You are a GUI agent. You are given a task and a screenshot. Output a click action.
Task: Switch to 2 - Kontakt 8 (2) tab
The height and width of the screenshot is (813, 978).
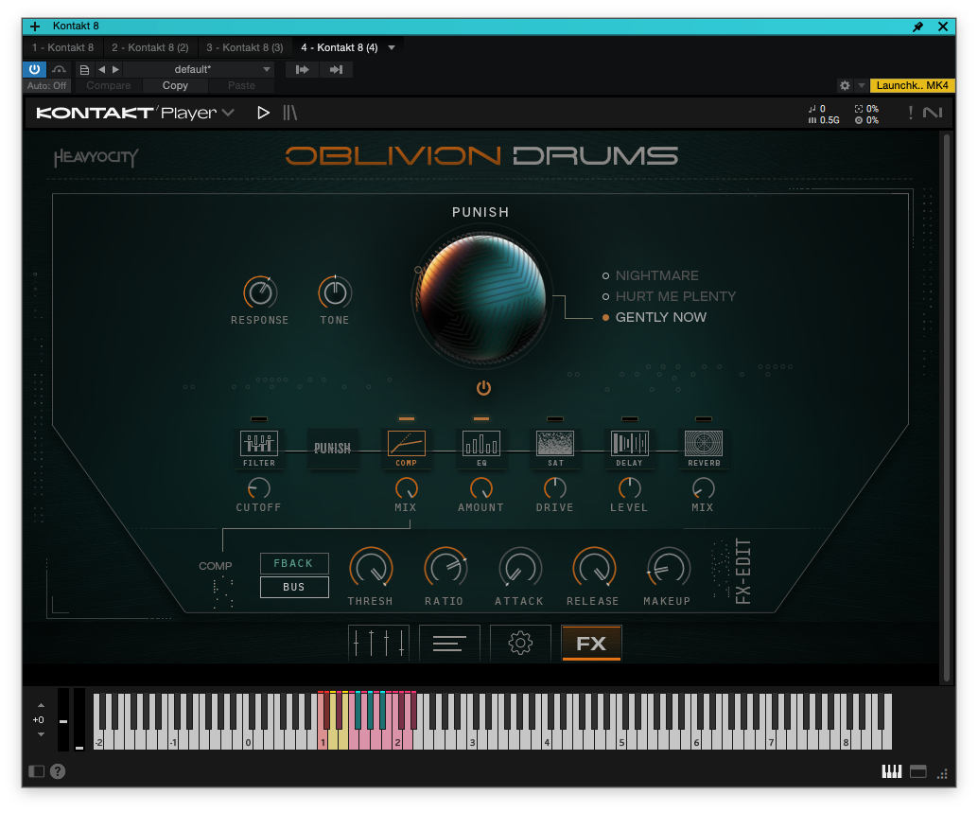150,47
